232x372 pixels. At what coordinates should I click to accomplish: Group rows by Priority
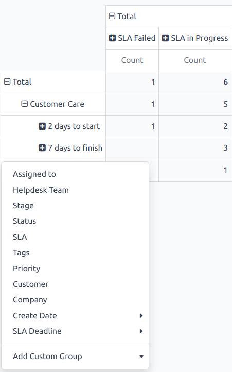[75, 269]
